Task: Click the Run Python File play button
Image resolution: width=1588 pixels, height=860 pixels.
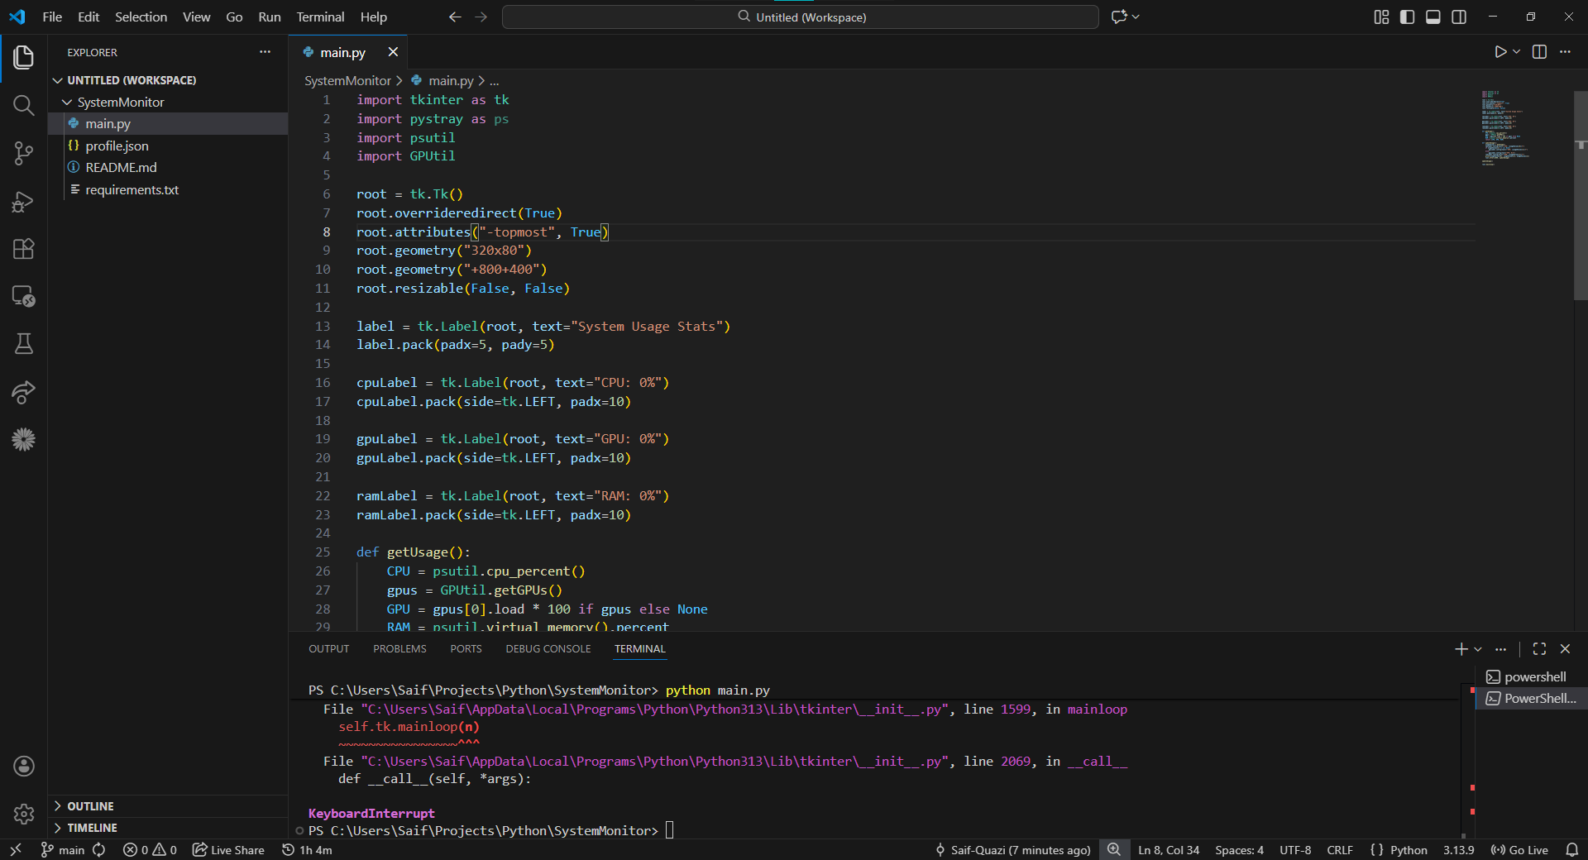Action: tap(1500, 52)
